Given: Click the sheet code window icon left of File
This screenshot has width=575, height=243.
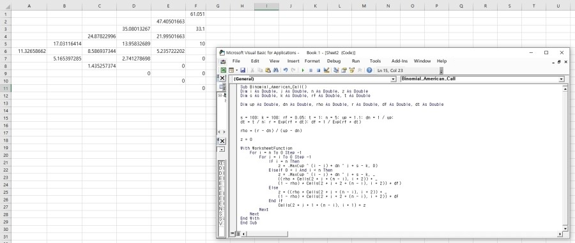Looking at the screenshot, I should tap(222, 61).
